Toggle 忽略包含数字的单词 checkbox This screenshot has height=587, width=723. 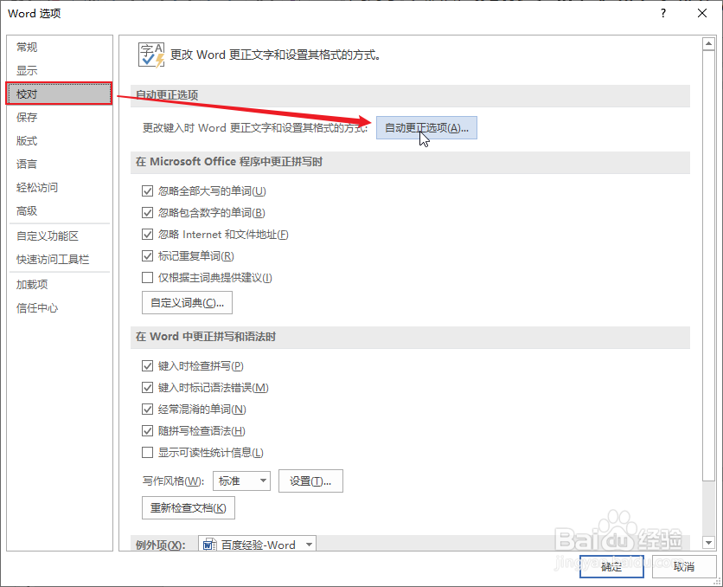(x=148, y=213)
